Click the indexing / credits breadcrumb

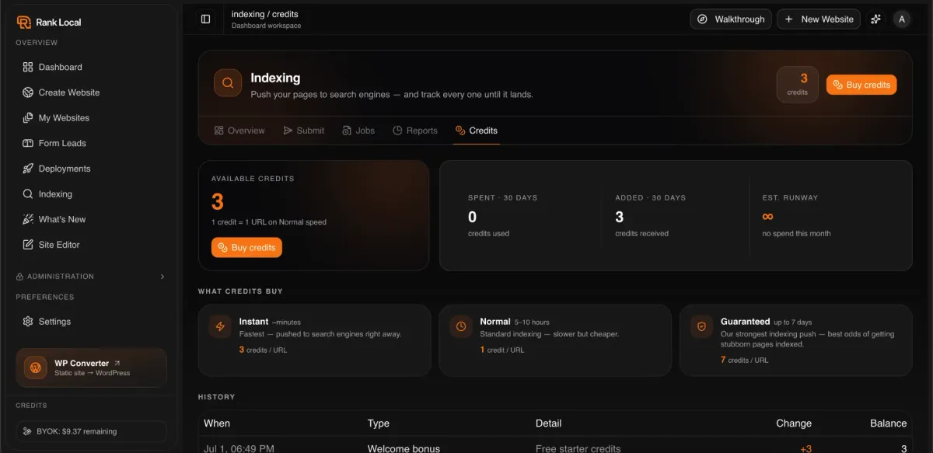pyautogui.click(x=265, y=14)
